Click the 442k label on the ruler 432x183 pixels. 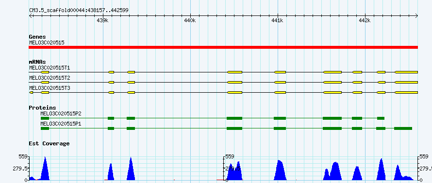[x=365, y=21]
